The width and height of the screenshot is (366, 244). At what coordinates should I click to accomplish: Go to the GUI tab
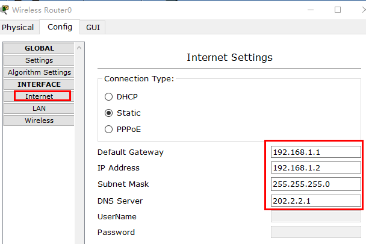[x=93, y=27]
